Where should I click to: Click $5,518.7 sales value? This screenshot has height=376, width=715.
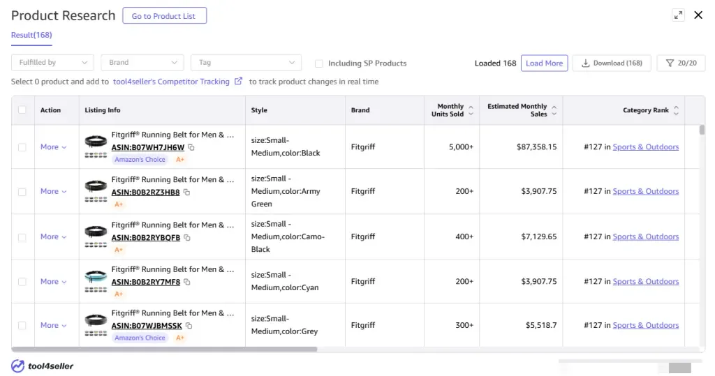pyautogui.click(x=541, y=325)
